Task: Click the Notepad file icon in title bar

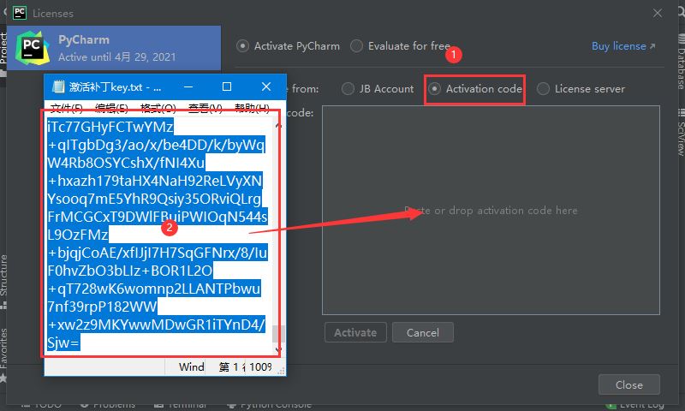Action: pyautogui.click(x=58, y=86)
